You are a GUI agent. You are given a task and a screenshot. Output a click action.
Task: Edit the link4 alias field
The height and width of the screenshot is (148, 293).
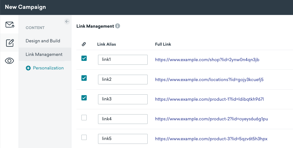click(123, 119)
